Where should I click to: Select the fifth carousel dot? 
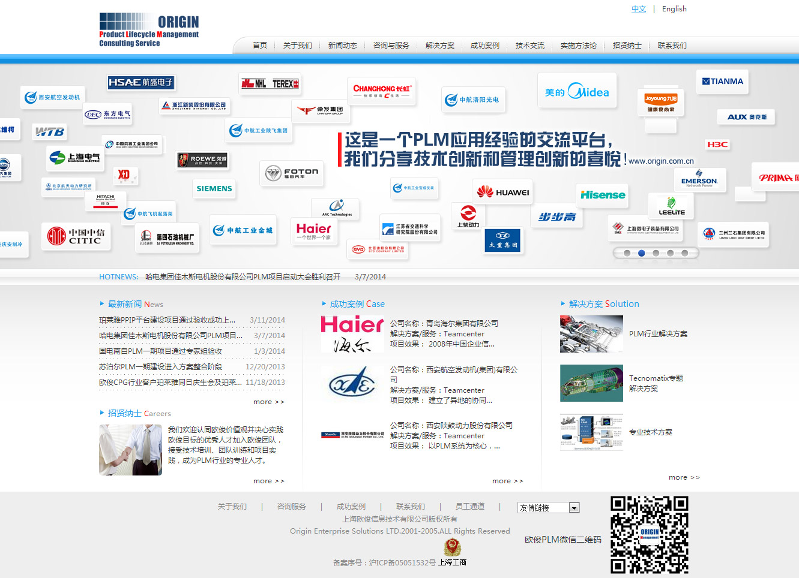click(684, 253)
